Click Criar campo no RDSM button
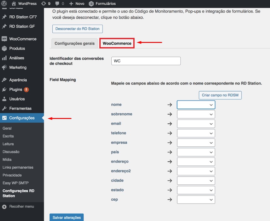The width and height of the screenshot is (270, 221). click(x=220, y=95)
